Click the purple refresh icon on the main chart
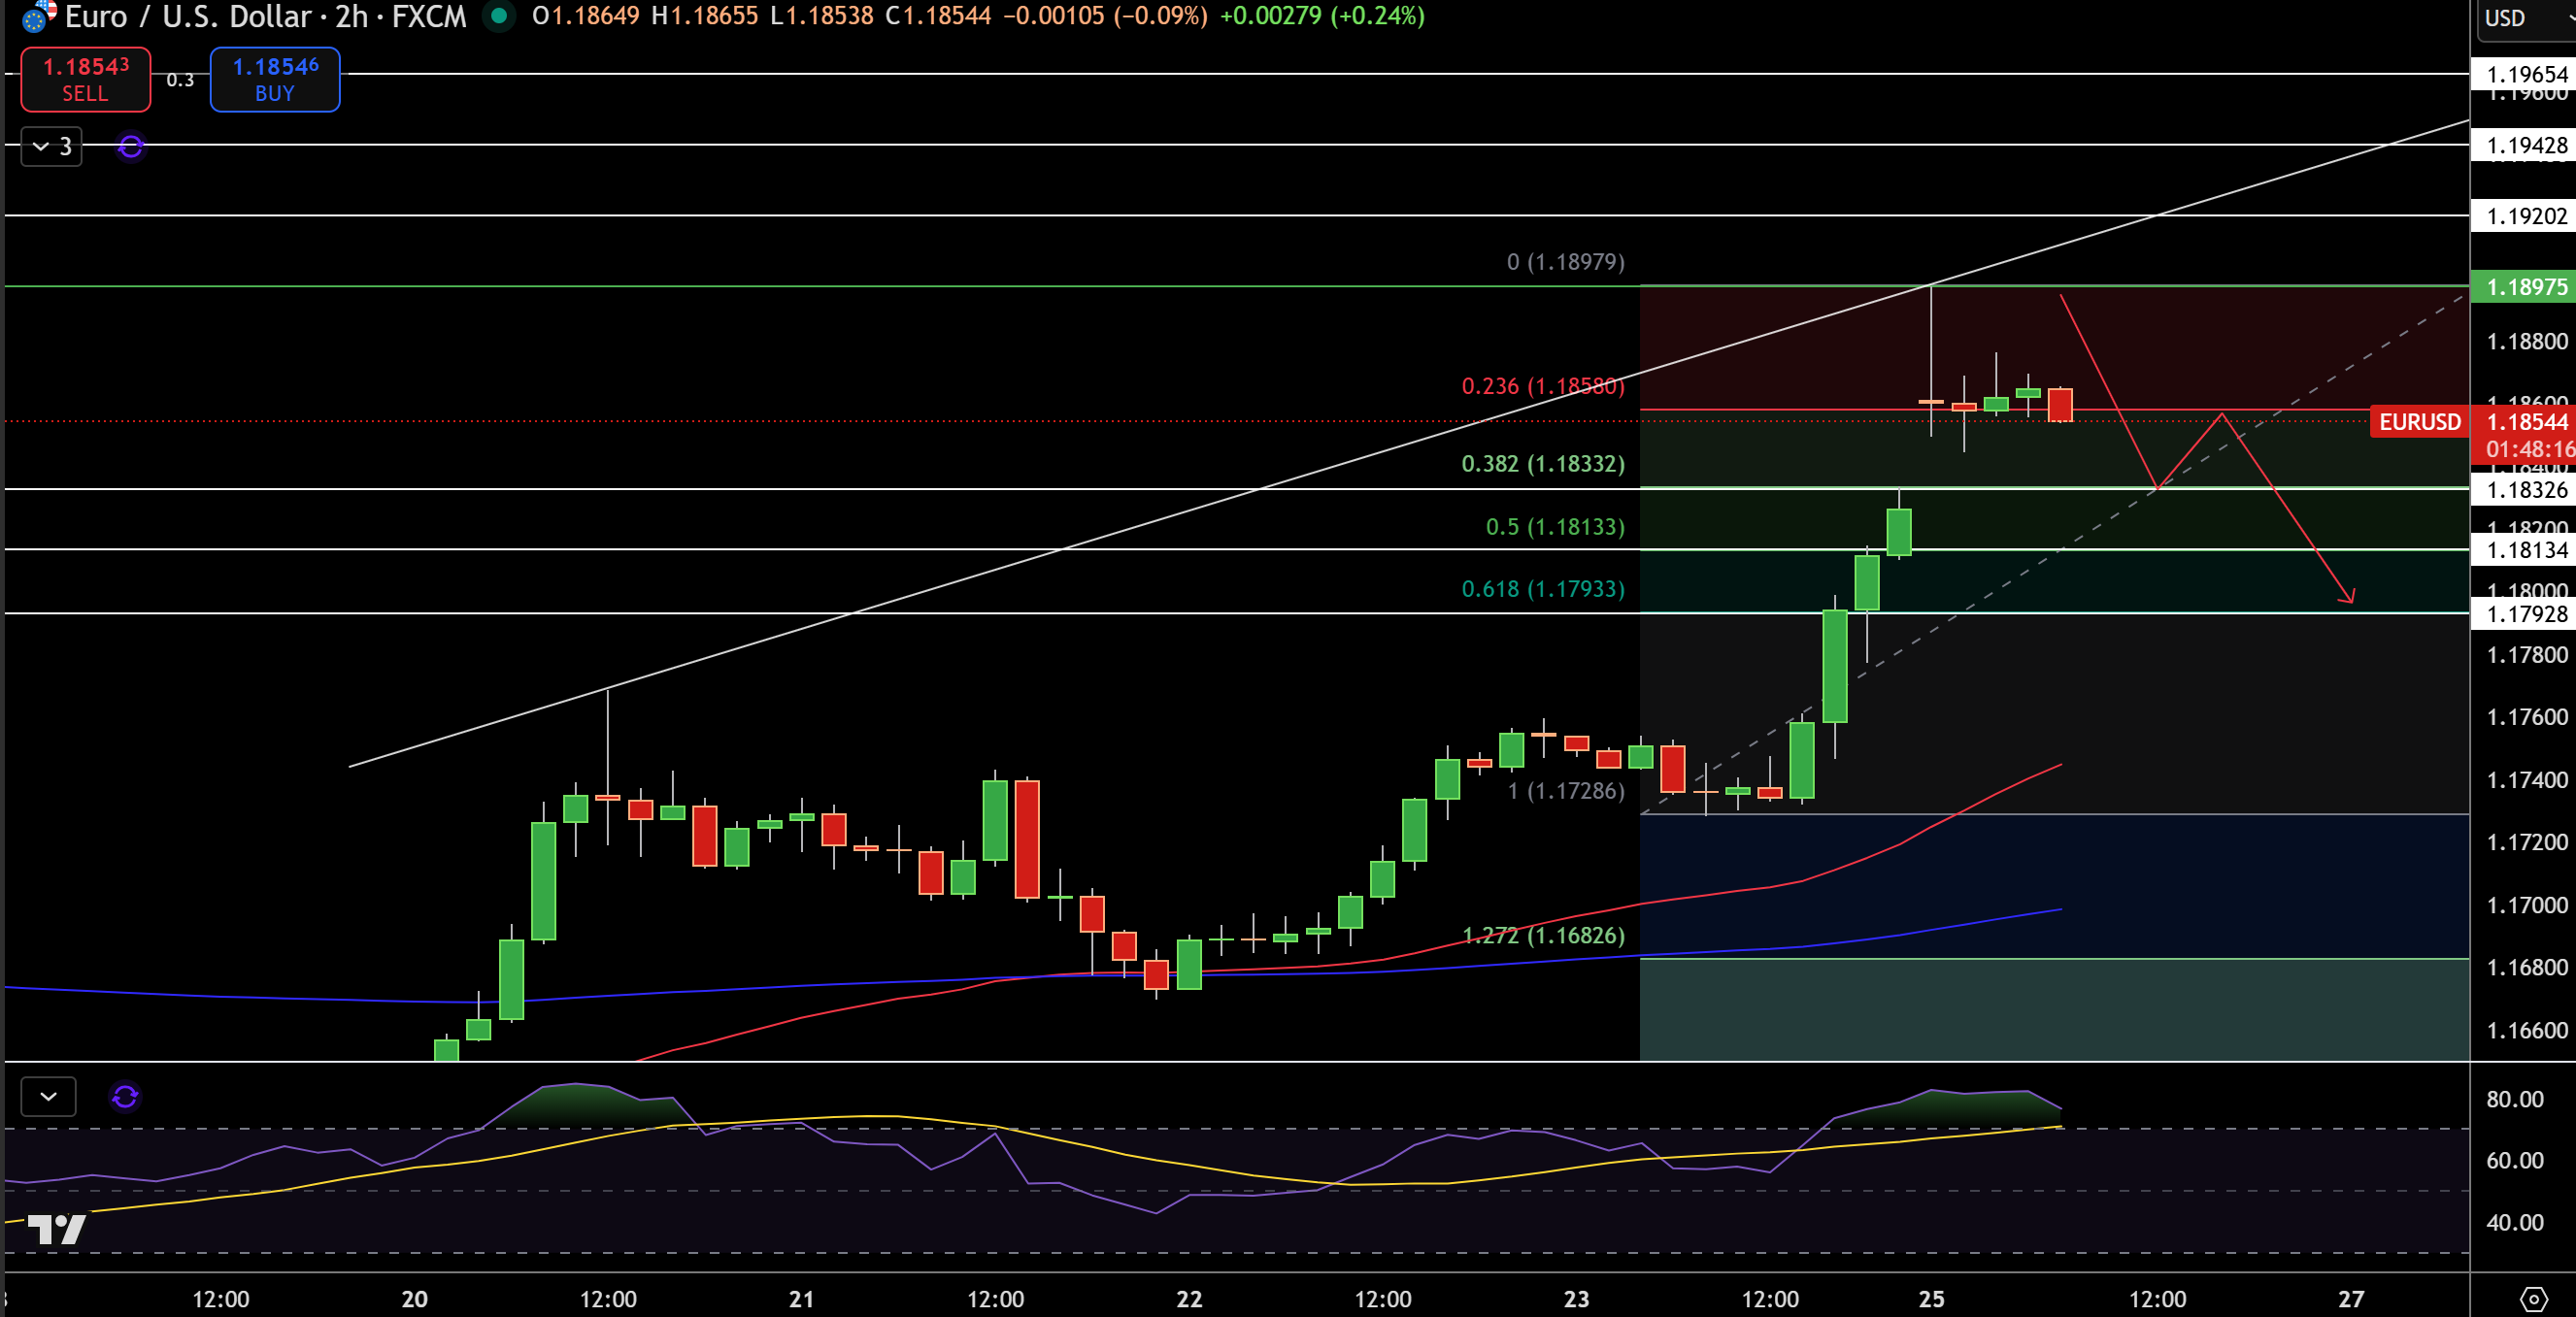The height and width of the screenshot is (1317, 2576). [x=130, y=146]
